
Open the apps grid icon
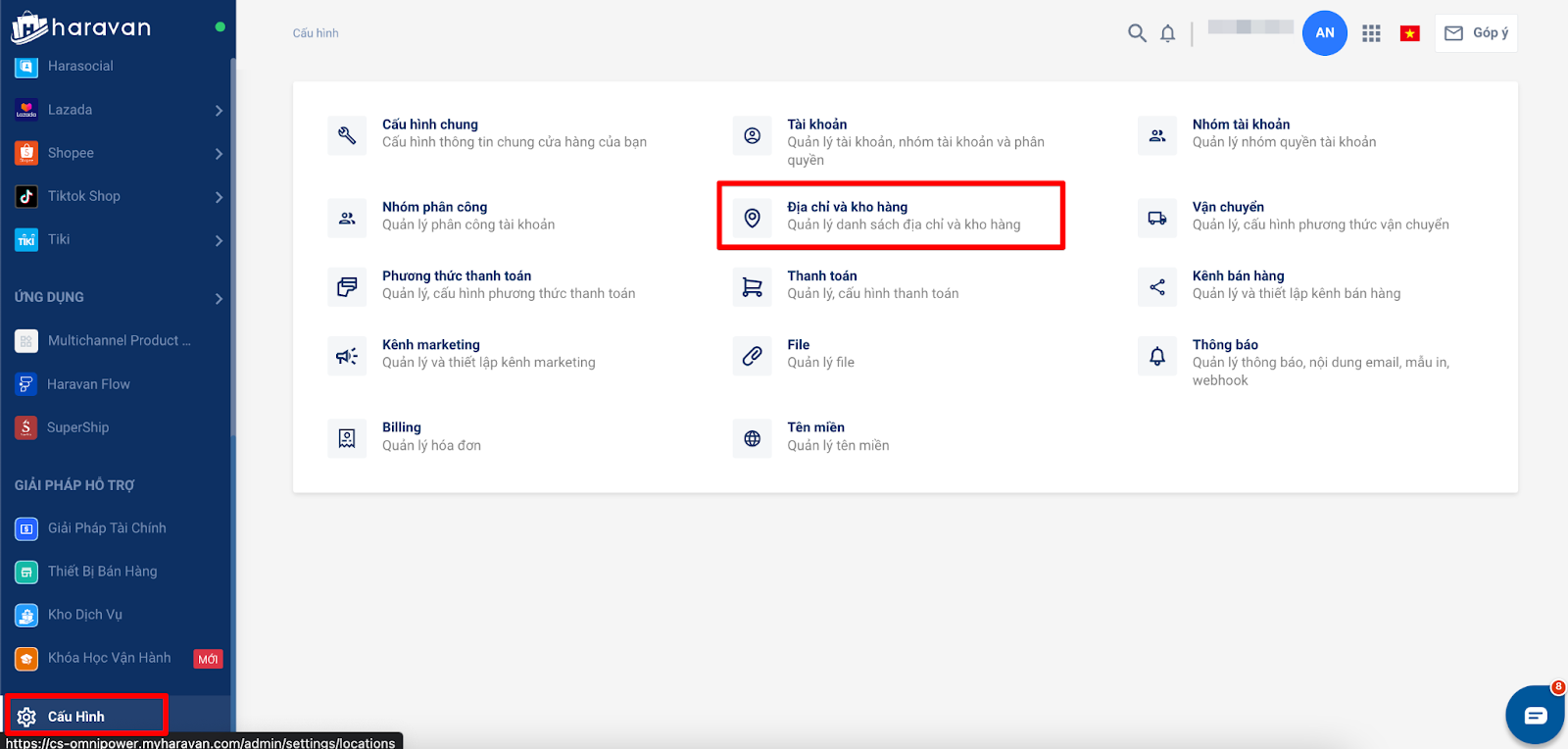[1371, 33]
